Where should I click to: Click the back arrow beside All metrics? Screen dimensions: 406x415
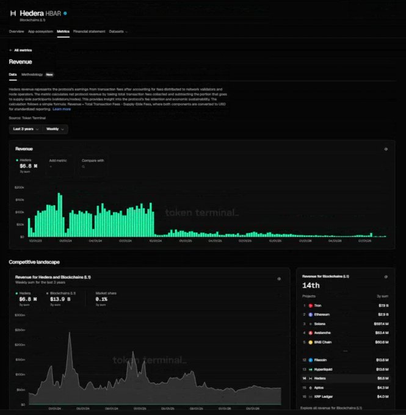pyautogui.click(x=10, y=50)
